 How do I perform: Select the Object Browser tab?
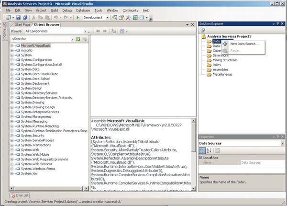(47, 24)
